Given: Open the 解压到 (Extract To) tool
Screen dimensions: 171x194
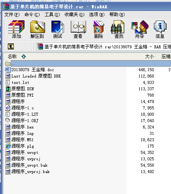Looking at the screenshot, I should click(37, 30).
